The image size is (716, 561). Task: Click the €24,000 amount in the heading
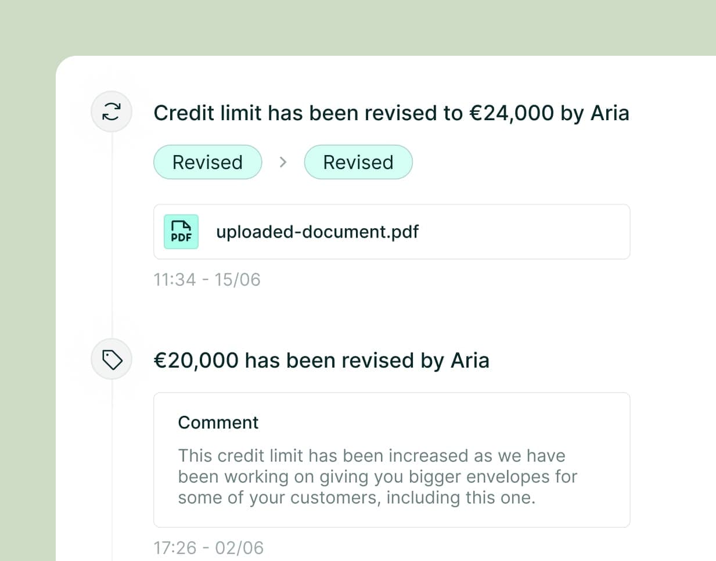click(511, 113)
